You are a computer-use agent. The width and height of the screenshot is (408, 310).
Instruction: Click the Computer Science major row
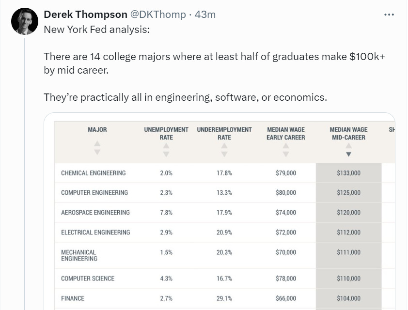click(88, 279)
